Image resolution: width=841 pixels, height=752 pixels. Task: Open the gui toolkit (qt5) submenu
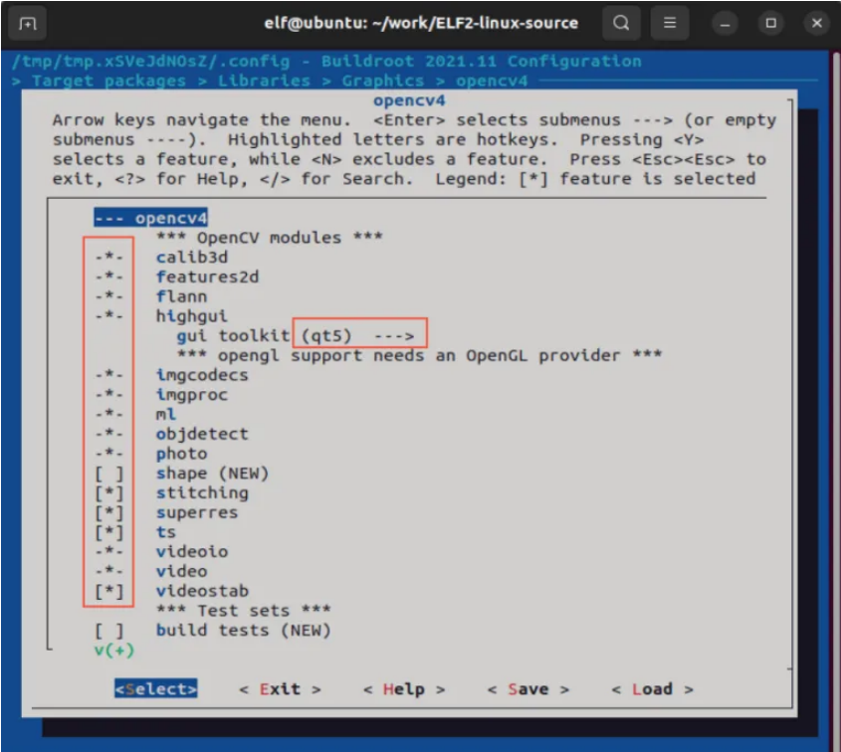[296, 336]
